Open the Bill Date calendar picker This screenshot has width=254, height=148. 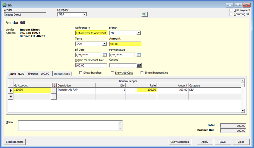coord(105,55)
